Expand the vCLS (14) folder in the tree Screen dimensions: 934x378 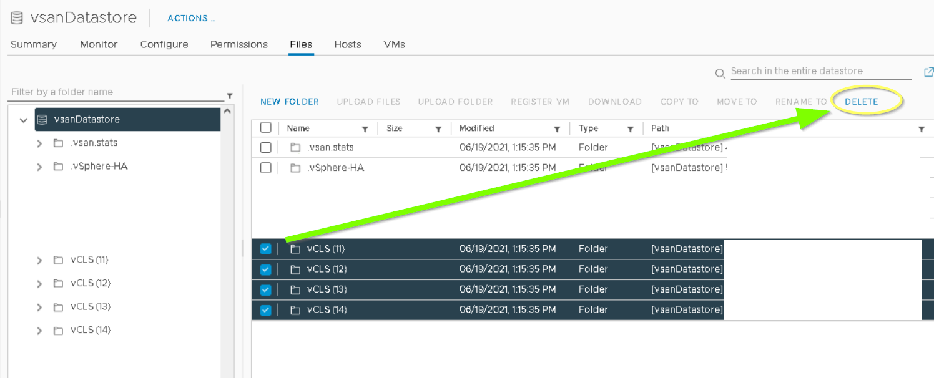coord(39,331)
